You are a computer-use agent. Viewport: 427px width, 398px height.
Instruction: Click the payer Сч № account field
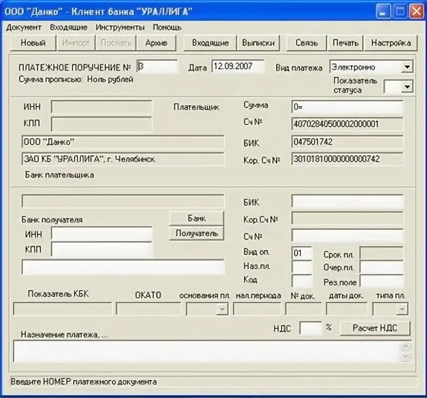[x=347, y=124]
